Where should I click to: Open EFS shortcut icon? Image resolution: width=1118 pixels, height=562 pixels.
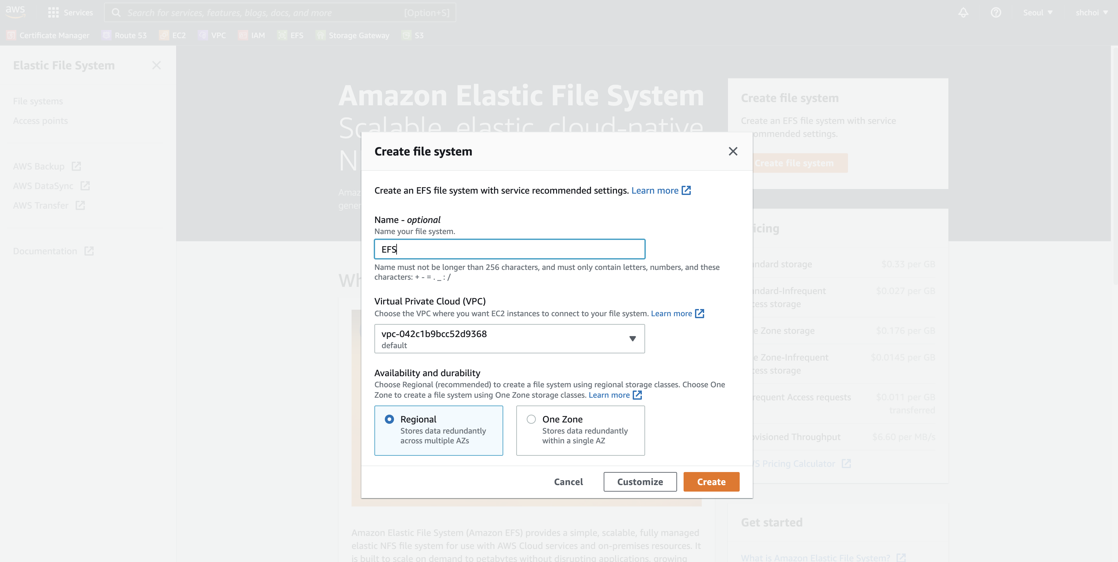coord(282,35)
